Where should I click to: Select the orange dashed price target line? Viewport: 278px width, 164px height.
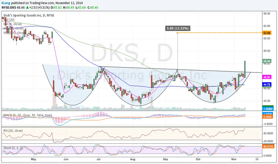[219, 33]
